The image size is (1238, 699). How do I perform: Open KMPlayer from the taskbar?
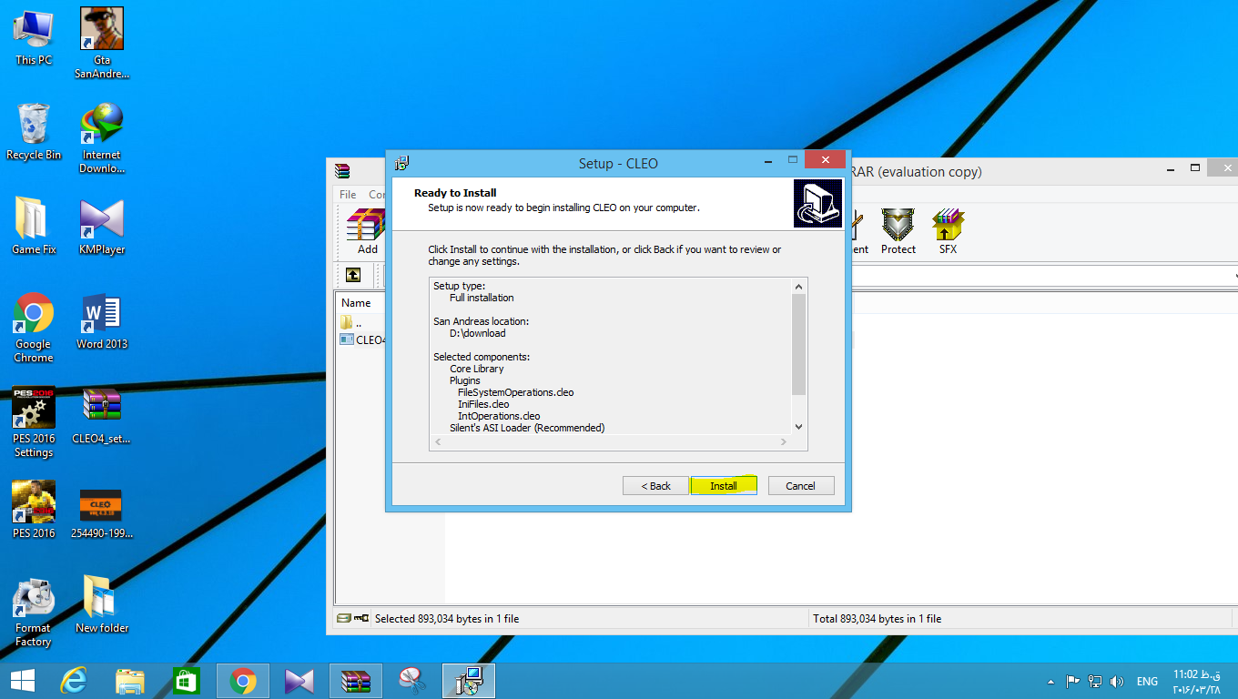299,681
